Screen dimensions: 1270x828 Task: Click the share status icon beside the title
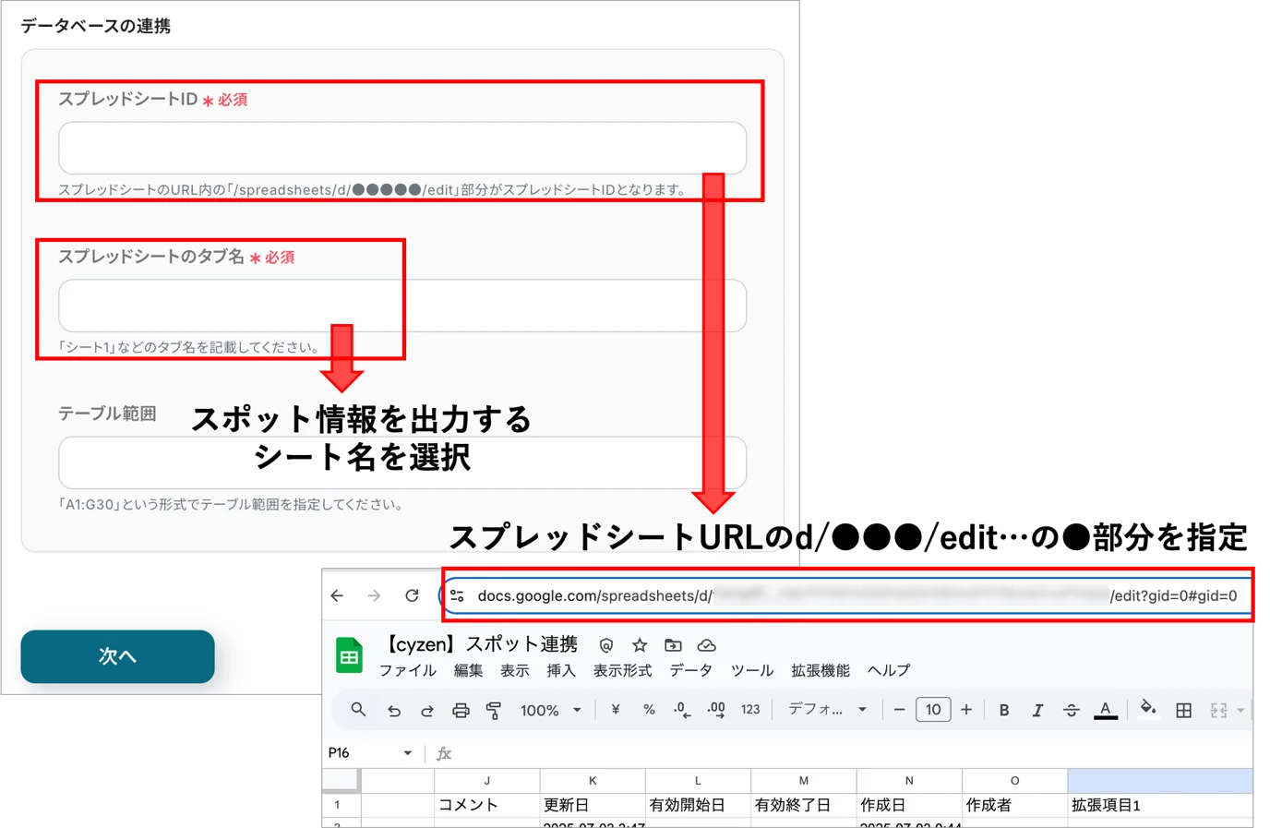606,645
